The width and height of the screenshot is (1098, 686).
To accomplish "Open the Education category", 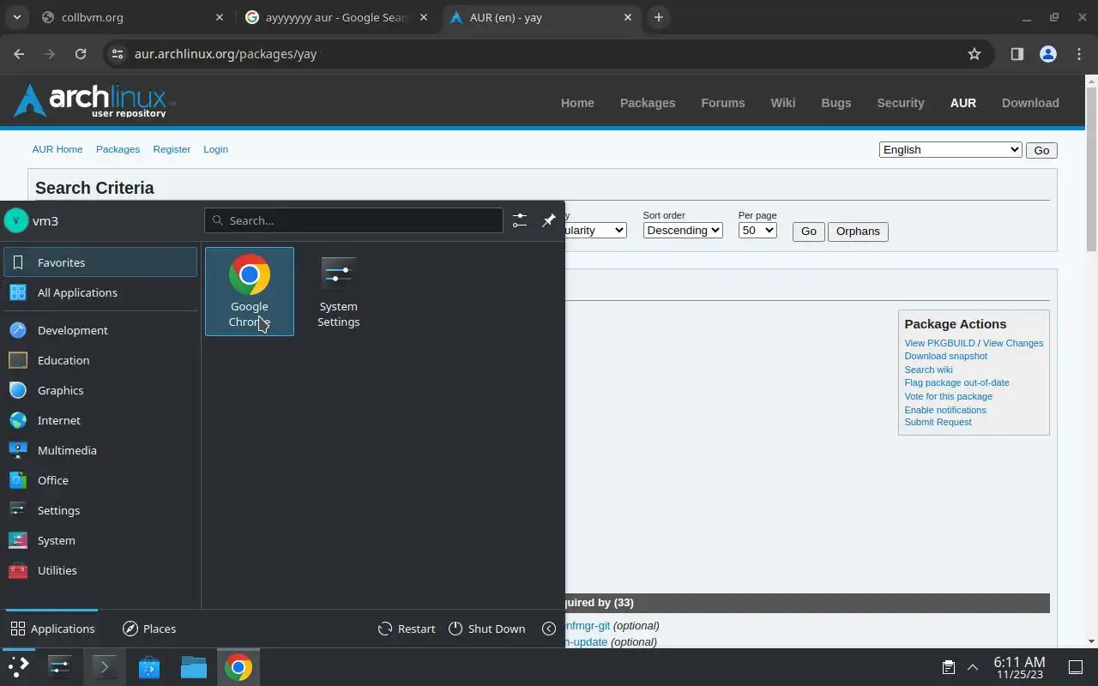I will click(x=100, y=360).
